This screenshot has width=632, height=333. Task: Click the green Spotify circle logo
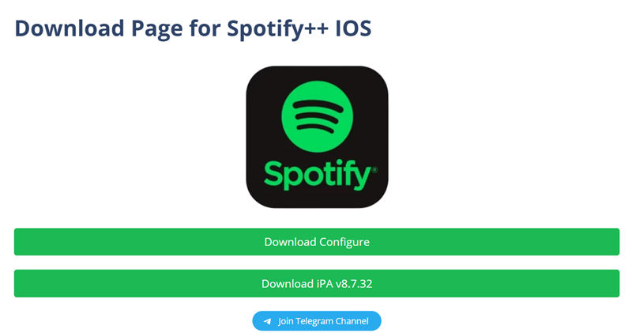coord(318,116)
